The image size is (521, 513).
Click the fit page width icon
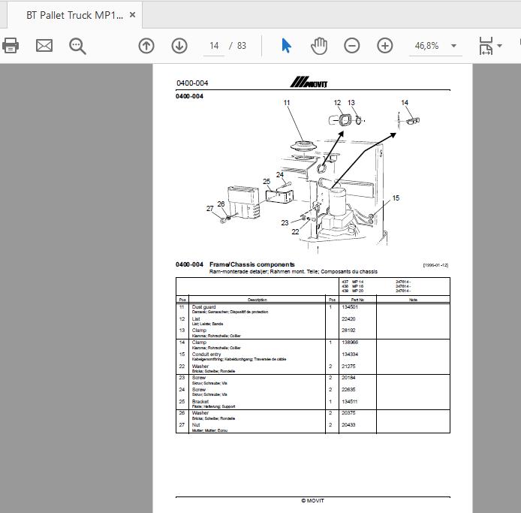pyautogui.click(x=486, y=46)
